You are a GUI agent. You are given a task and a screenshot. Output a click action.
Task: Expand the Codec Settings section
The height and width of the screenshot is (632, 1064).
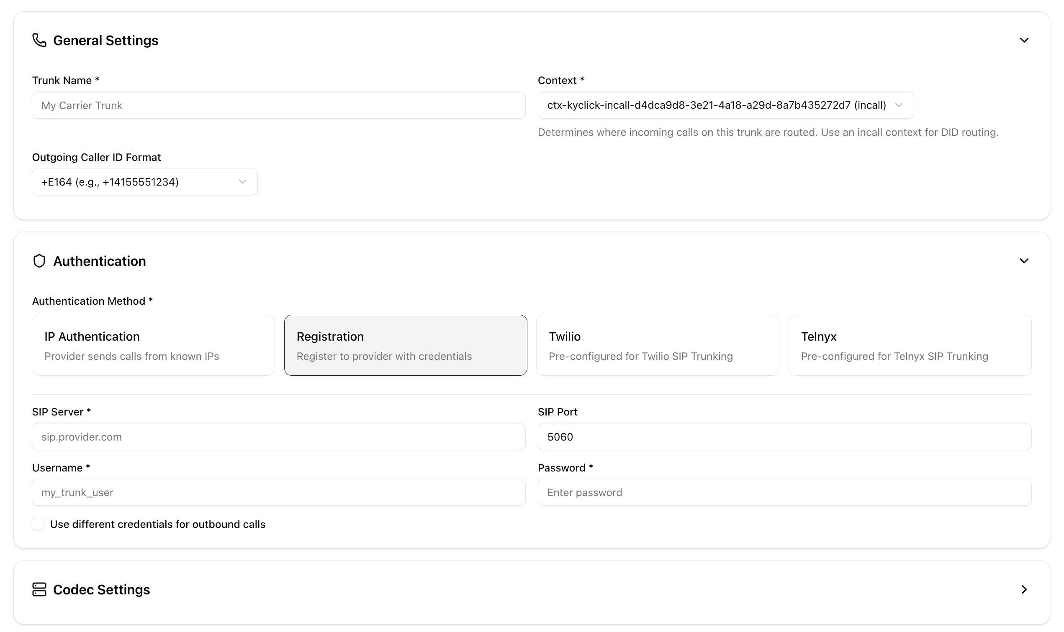click(x=1024, y=590)
